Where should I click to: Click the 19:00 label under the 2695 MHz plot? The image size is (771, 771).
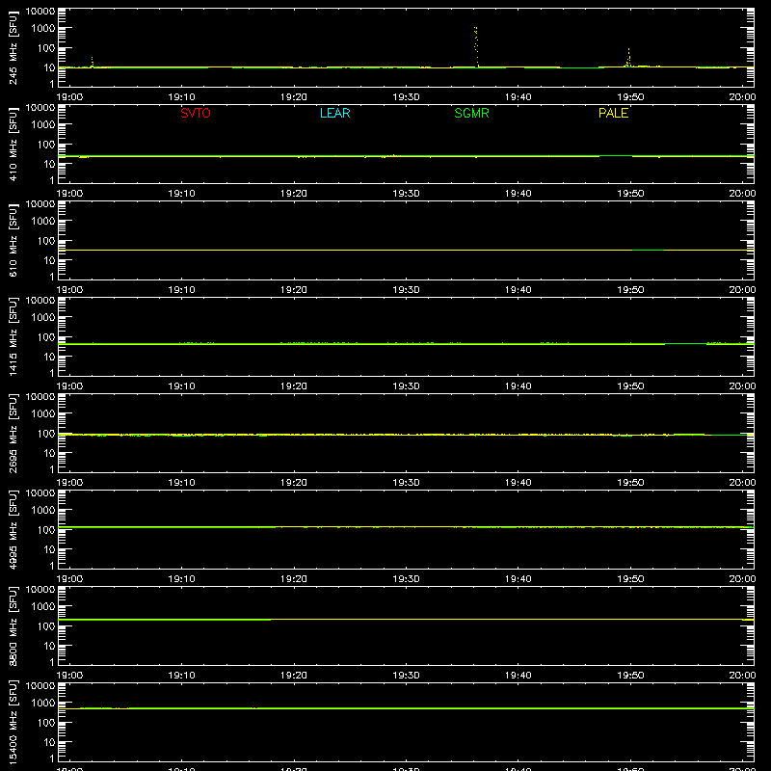(69, 483)
